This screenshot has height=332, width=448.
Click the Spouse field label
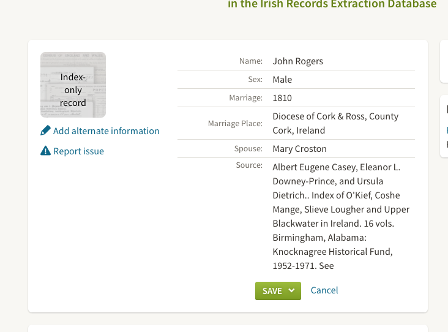(248, 149)
